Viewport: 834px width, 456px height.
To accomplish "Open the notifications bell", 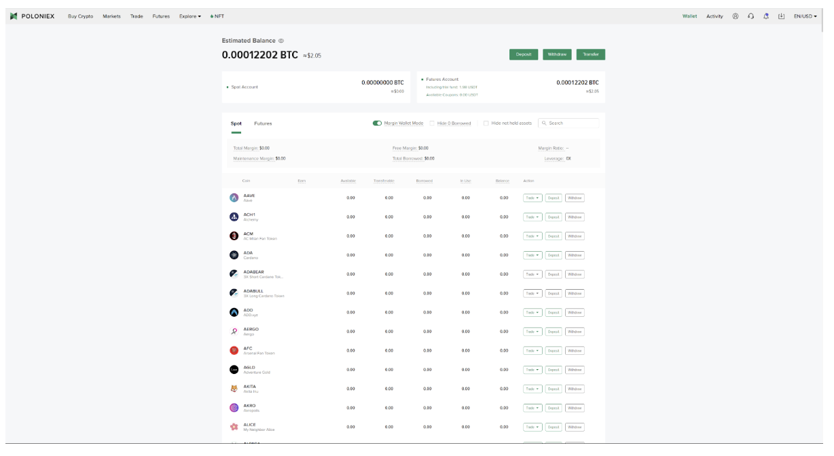I will pyautogui.click(x=766, y=16).
